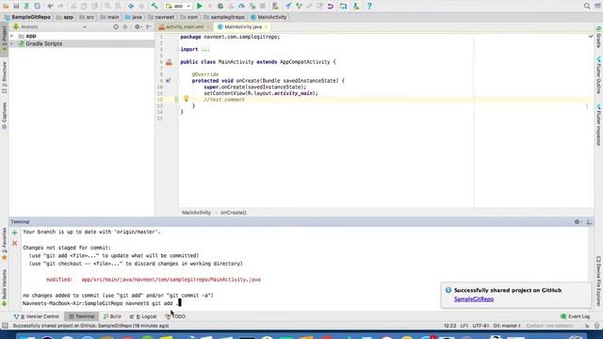This screenshot has width=603, height=339.
Task: Hide the Project panel with the hide icon
Action: pyautogui.click(x=149, y=27)
